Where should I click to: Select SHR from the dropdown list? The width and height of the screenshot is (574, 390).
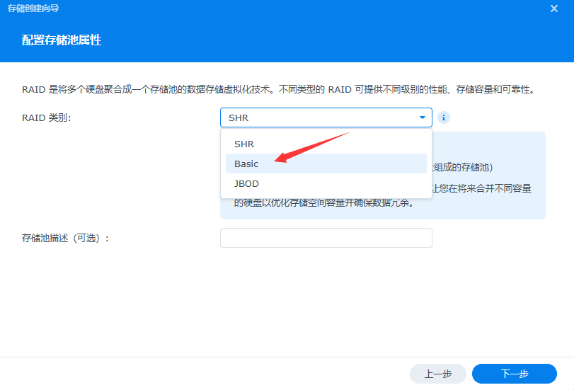tap(326, 144)
